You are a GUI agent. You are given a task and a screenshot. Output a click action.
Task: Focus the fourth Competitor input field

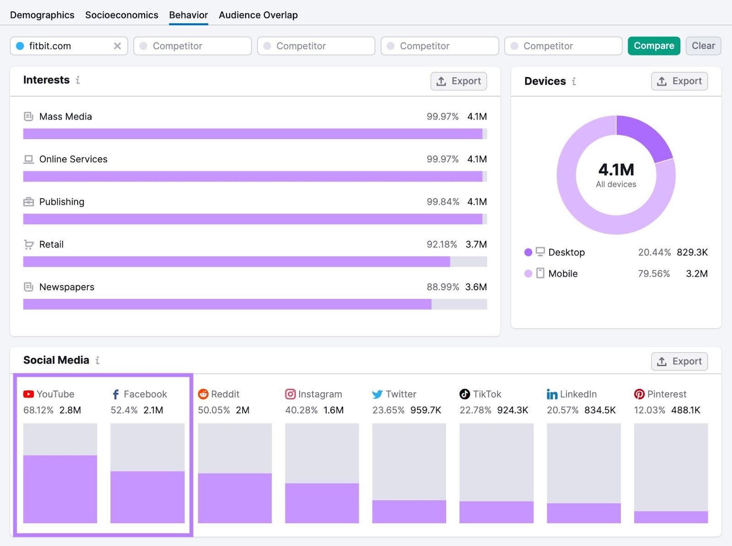tap(563, 46)
